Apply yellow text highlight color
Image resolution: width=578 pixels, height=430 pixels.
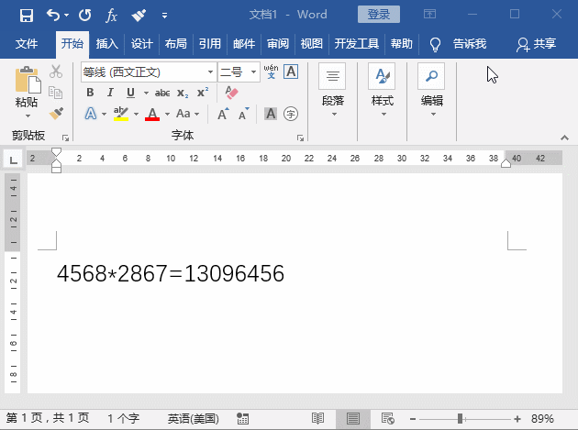click(x=121, y=114)
